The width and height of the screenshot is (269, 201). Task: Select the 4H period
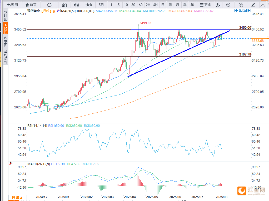pos(156,5)
